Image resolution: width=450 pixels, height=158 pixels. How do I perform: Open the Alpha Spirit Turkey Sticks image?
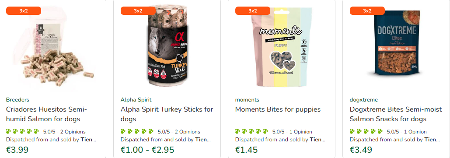167,46
